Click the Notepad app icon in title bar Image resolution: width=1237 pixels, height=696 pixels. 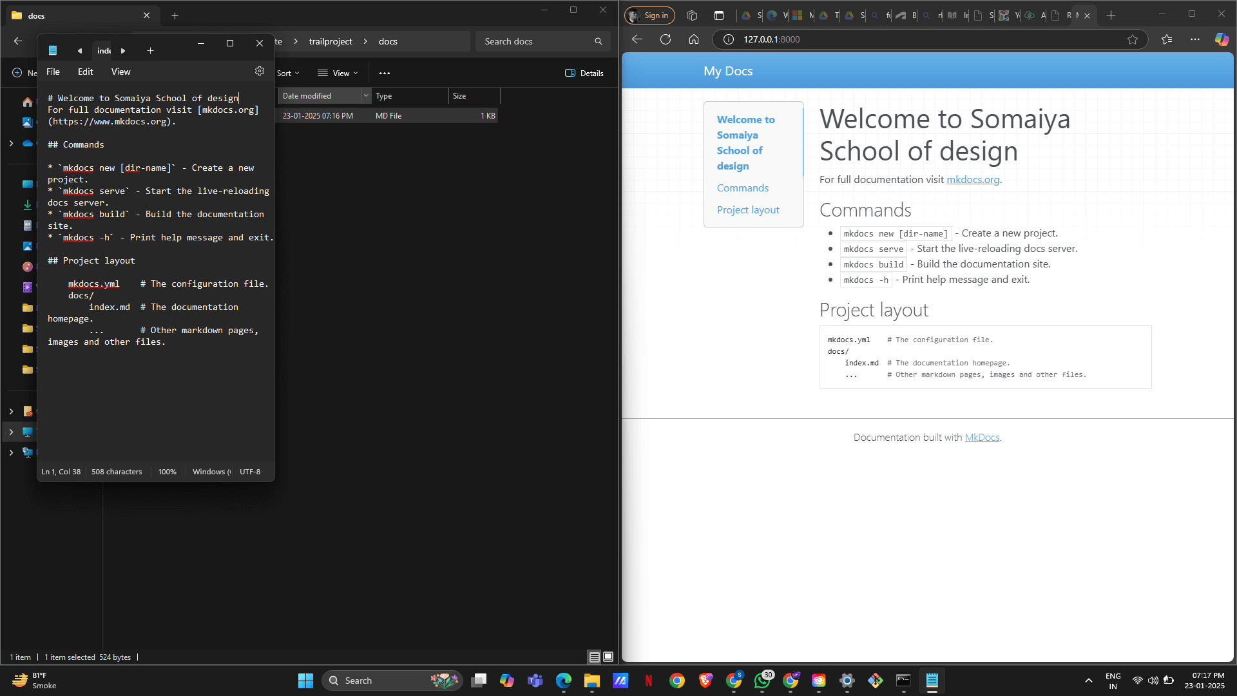(53, 50)
